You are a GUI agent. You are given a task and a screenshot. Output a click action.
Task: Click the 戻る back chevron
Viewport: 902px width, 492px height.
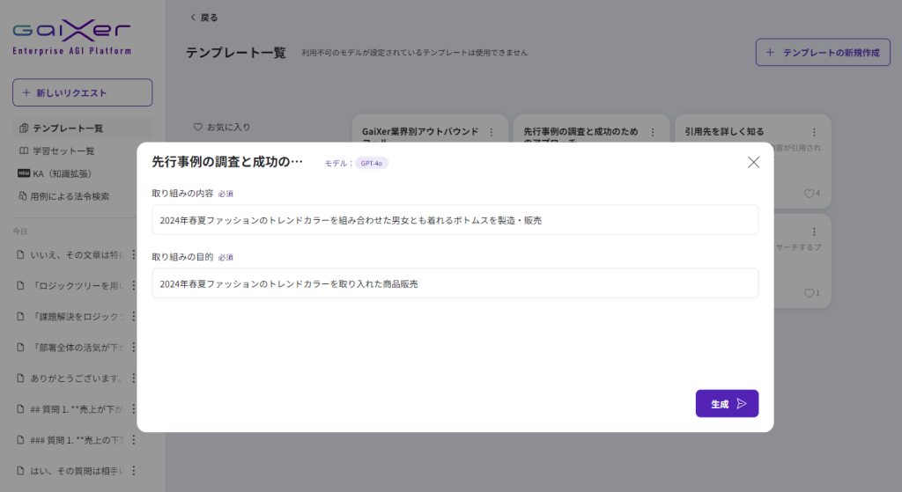click(194, 18)
